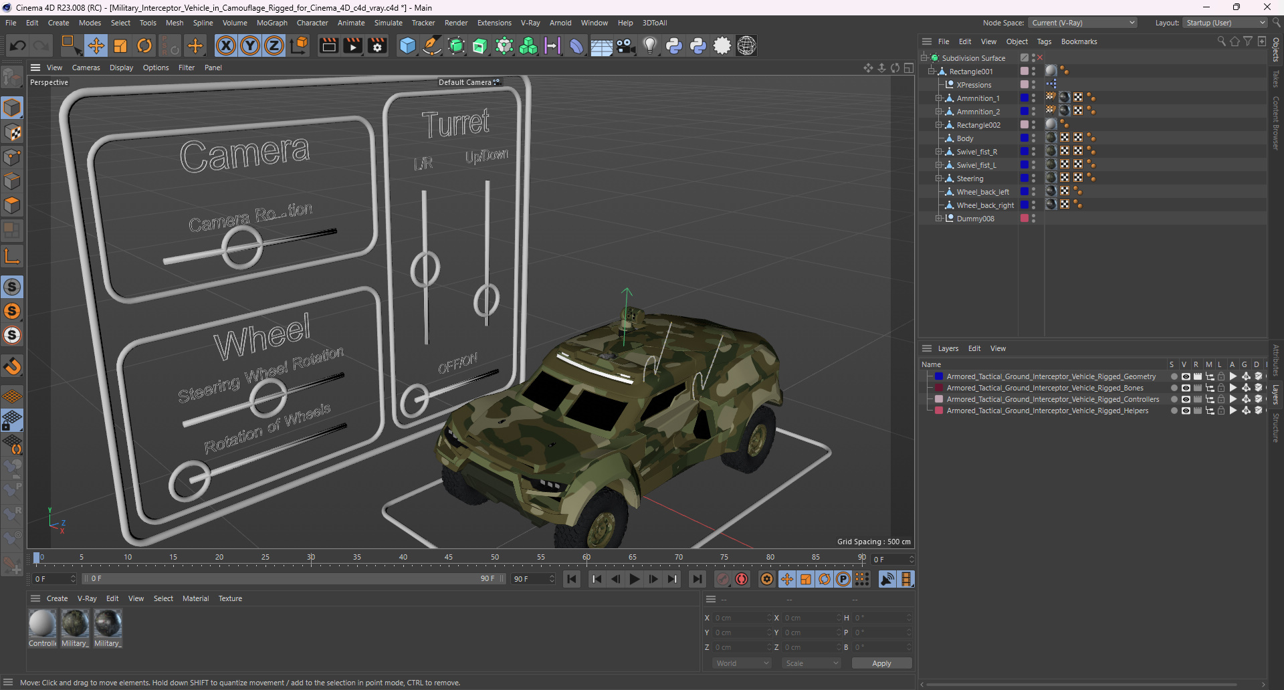Screen dimensions: 1284x690
Task: Click the Camera object icon
Action: pyautogui.click(x=625, y=45)
